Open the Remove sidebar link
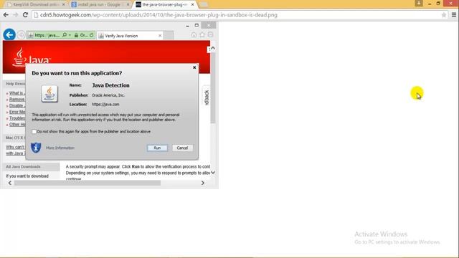 coord(16,100)
